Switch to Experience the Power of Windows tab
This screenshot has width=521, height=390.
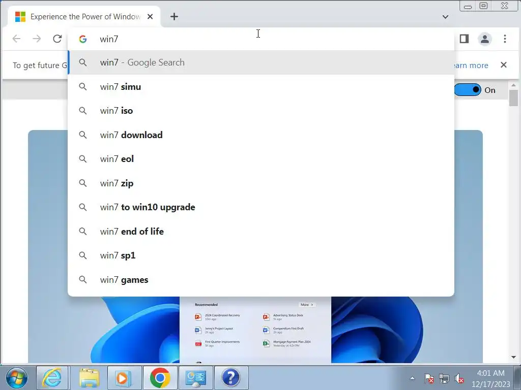[85, 17]
